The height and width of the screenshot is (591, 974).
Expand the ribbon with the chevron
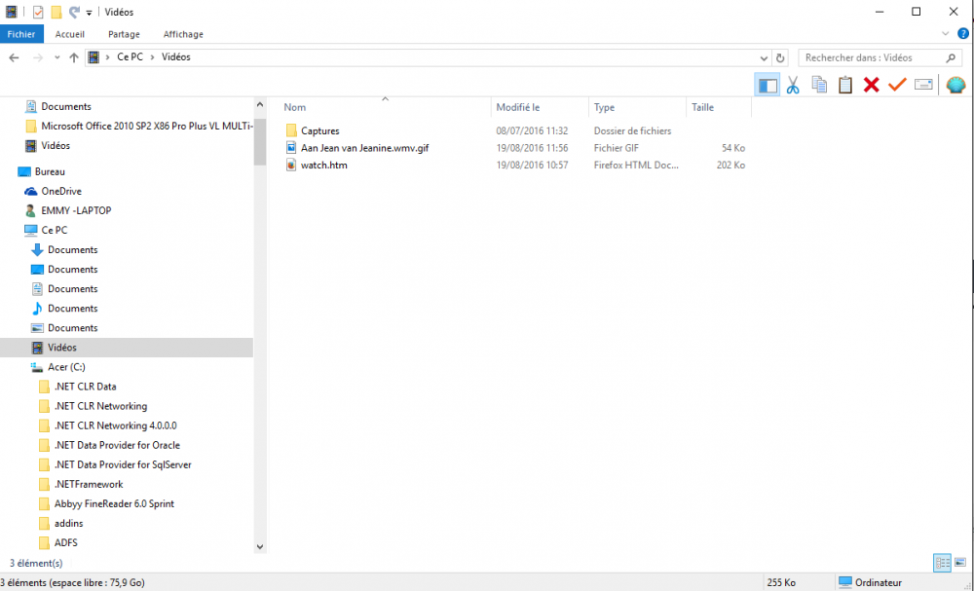946,34
